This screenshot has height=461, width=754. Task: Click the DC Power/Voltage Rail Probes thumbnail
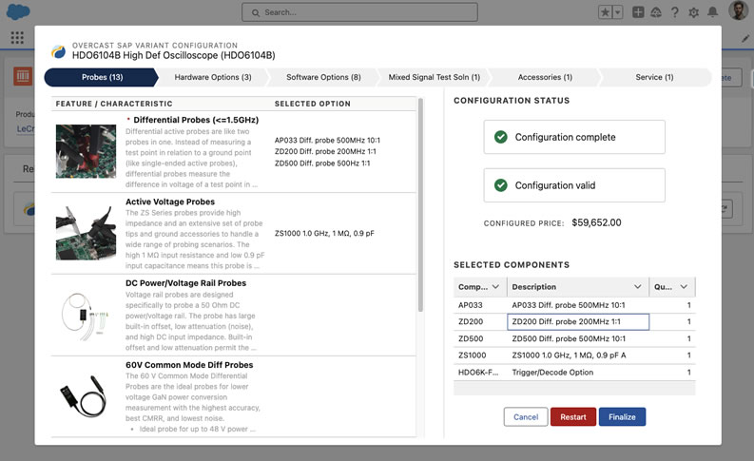(86, 316)
